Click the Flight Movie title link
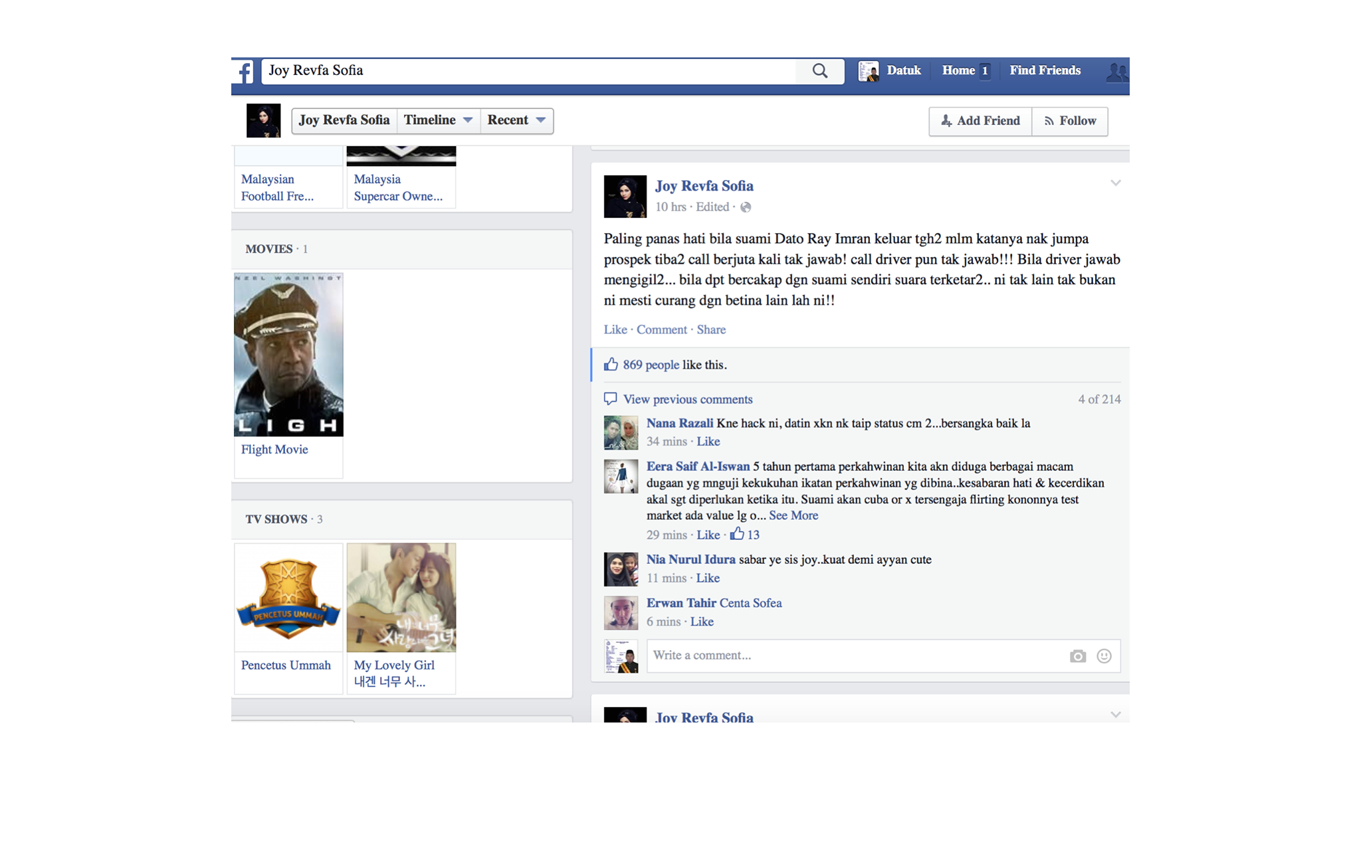 pyautogui.click(x=274, y=450)
